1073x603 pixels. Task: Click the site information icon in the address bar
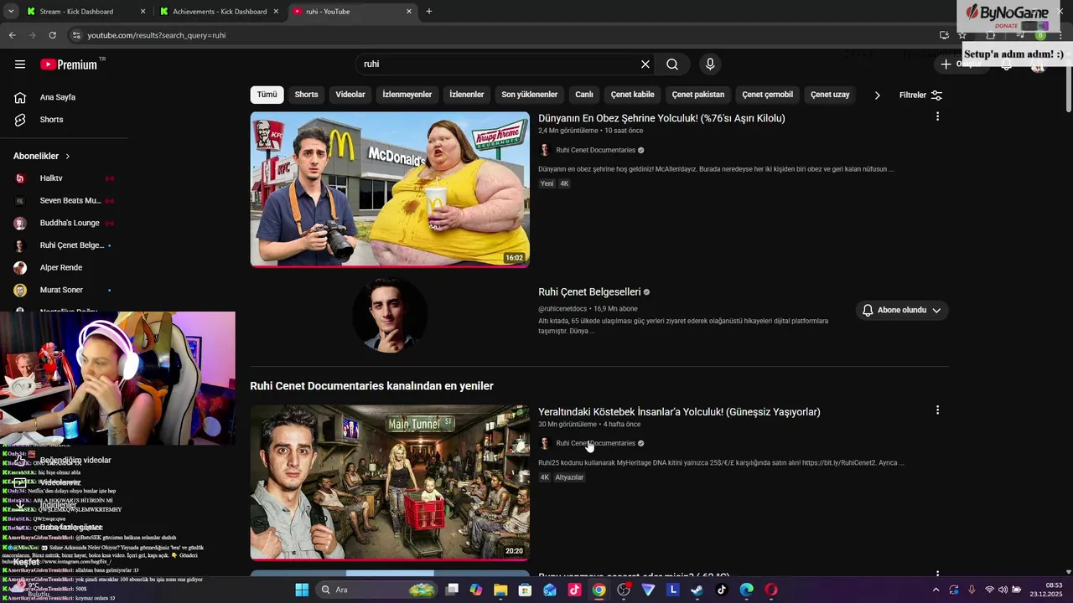(76, 35)
